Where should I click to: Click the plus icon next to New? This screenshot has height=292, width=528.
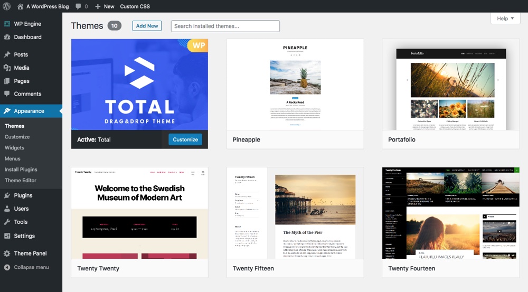click(98, 6)
